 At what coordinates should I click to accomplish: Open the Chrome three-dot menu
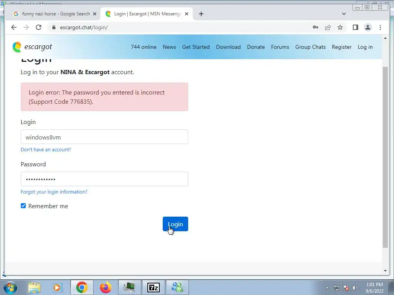coord(380,27)
